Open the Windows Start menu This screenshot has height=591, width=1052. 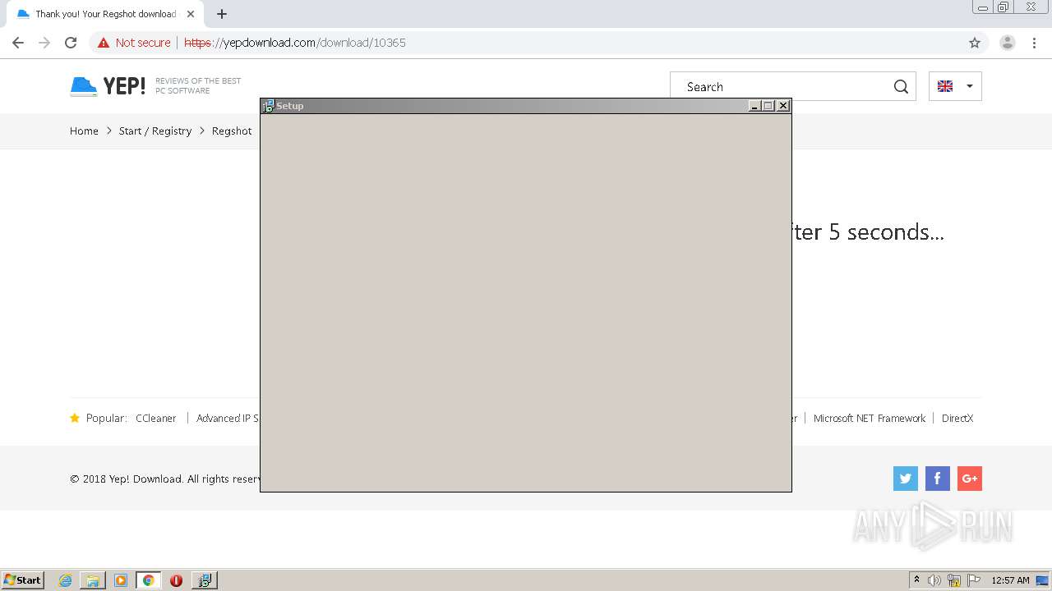click(x=23, y=580)
